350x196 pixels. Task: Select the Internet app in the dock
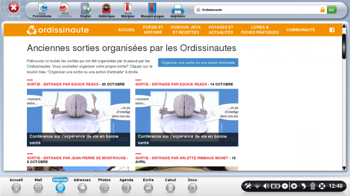tap(60, 185)
